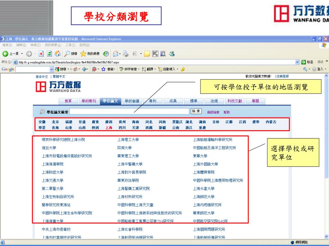
Task: Open the Back button history dropdown arrow
Action: [x=22, y=54]
